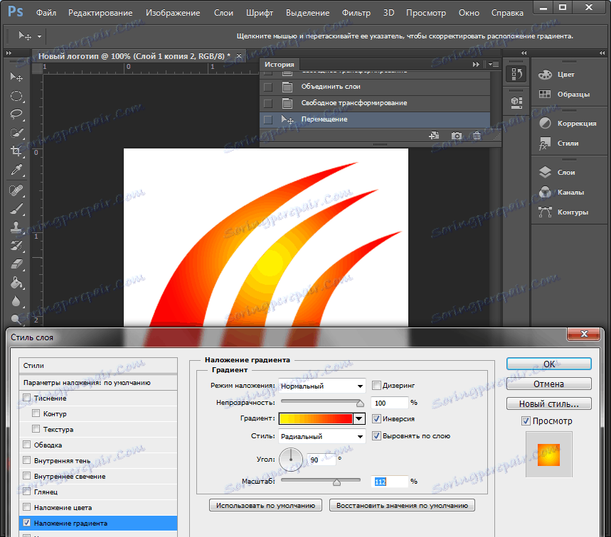Viewport: 611px width, 537px height.
Task: Open the Режим наложения dropdown
Action: pyautogui.click(x=322, y=386)
